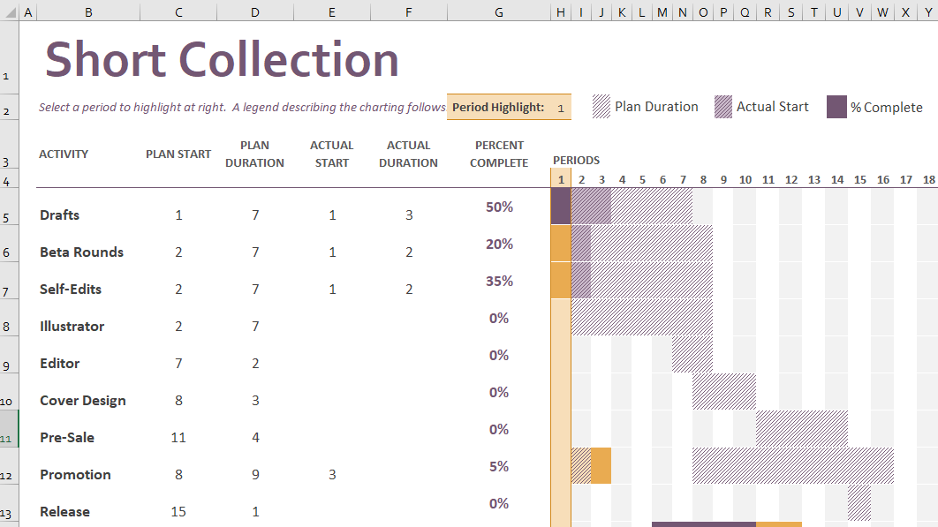Click Release plan start value 15
The width and height of the screenshot is (938, 527).
coord(178,511)
